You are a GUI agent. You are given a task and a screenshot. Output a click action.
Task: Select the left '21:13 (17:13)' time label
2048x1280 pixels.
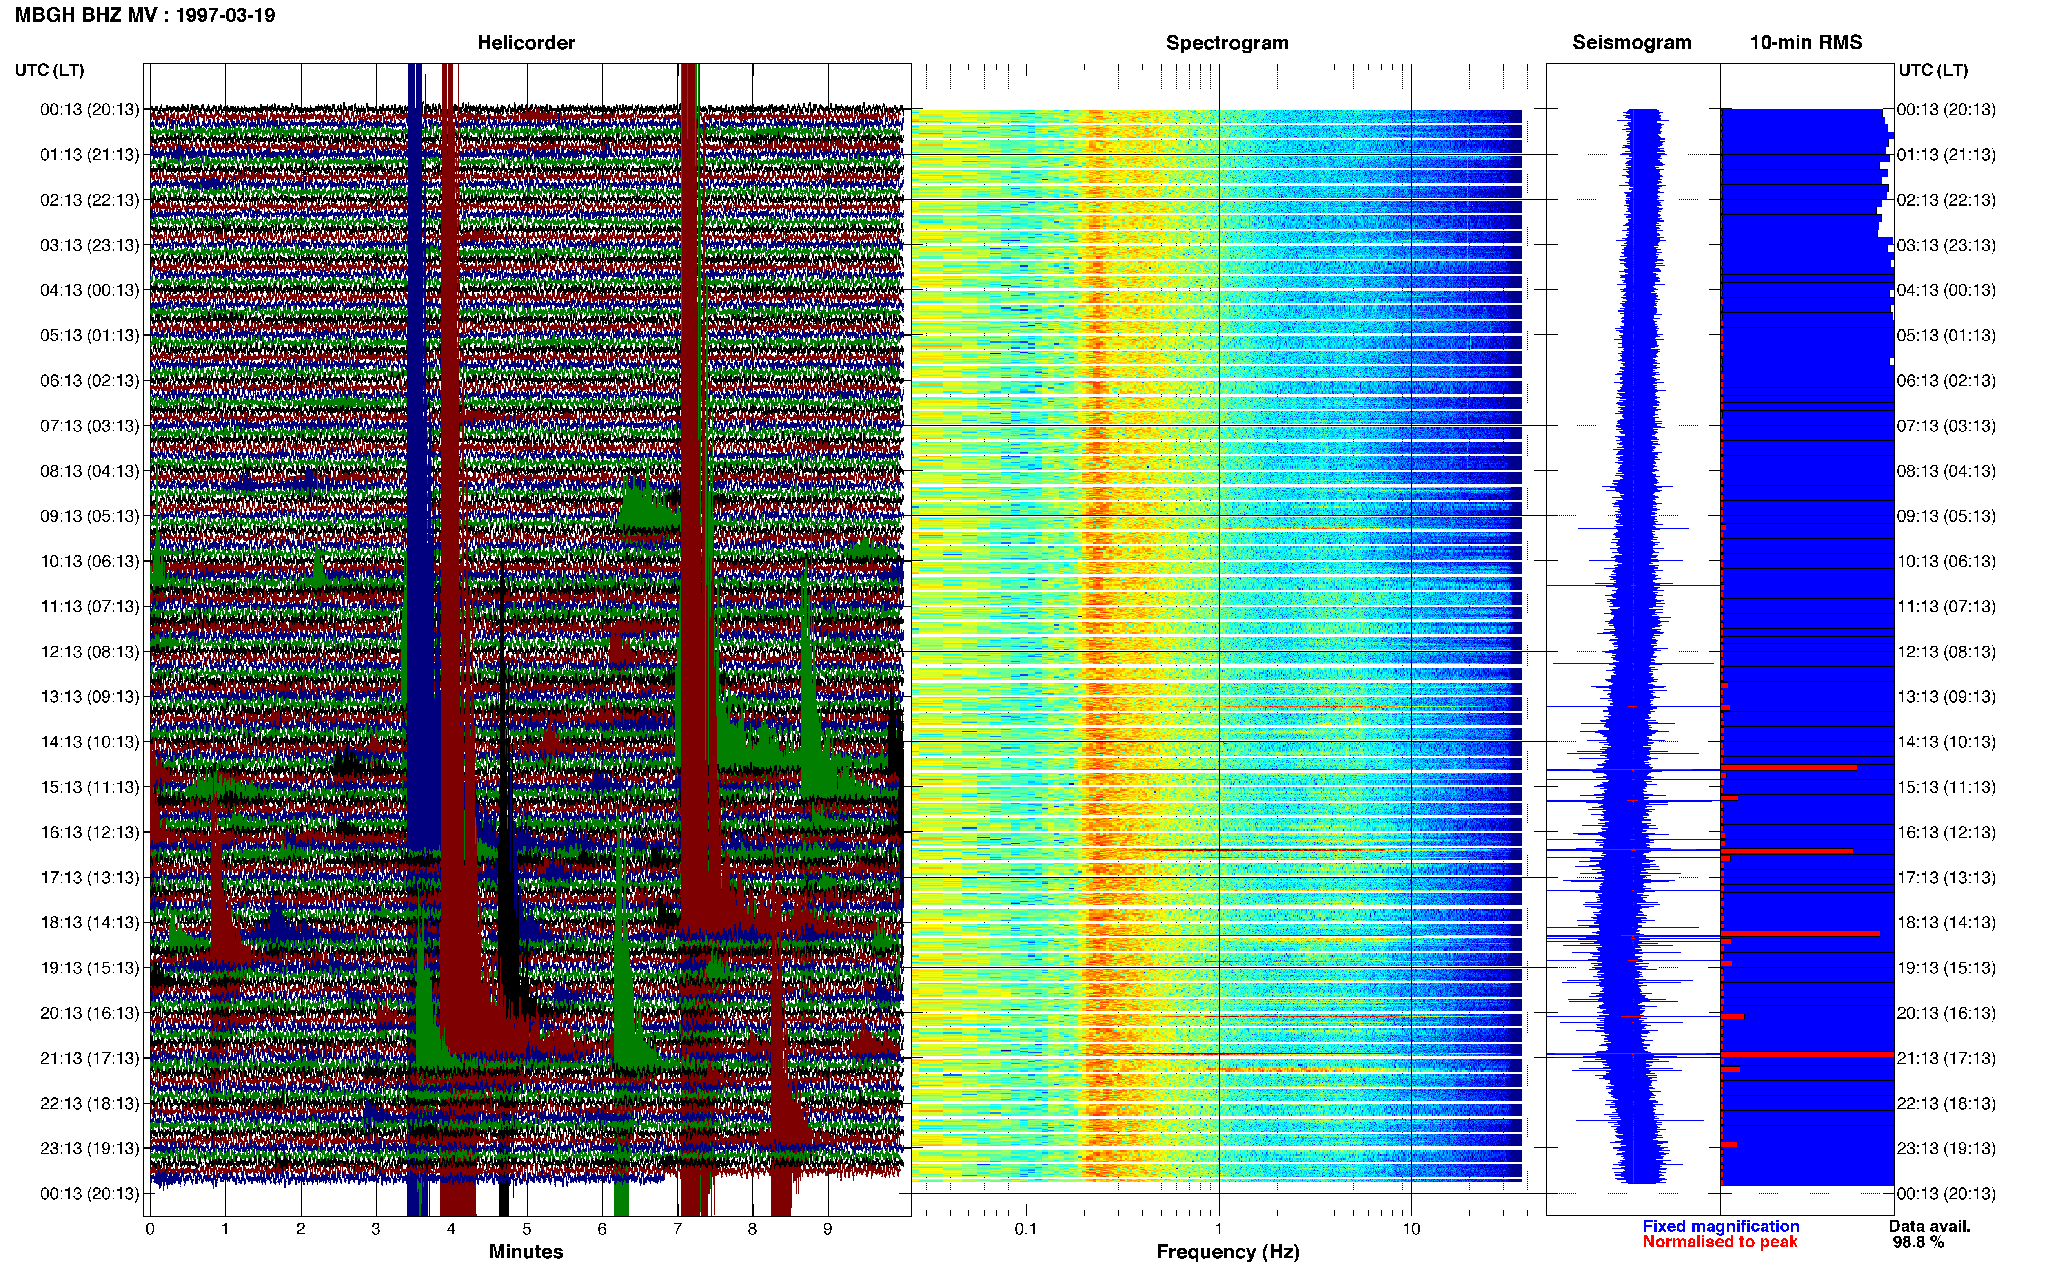pyautogui.click(x=89, y=1058)
